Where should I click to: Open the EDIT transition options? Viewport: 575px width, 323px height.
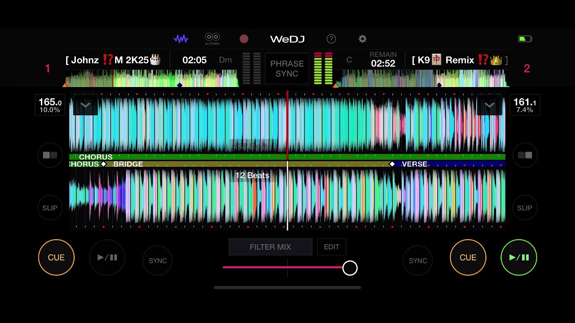(x=332, y=247)
